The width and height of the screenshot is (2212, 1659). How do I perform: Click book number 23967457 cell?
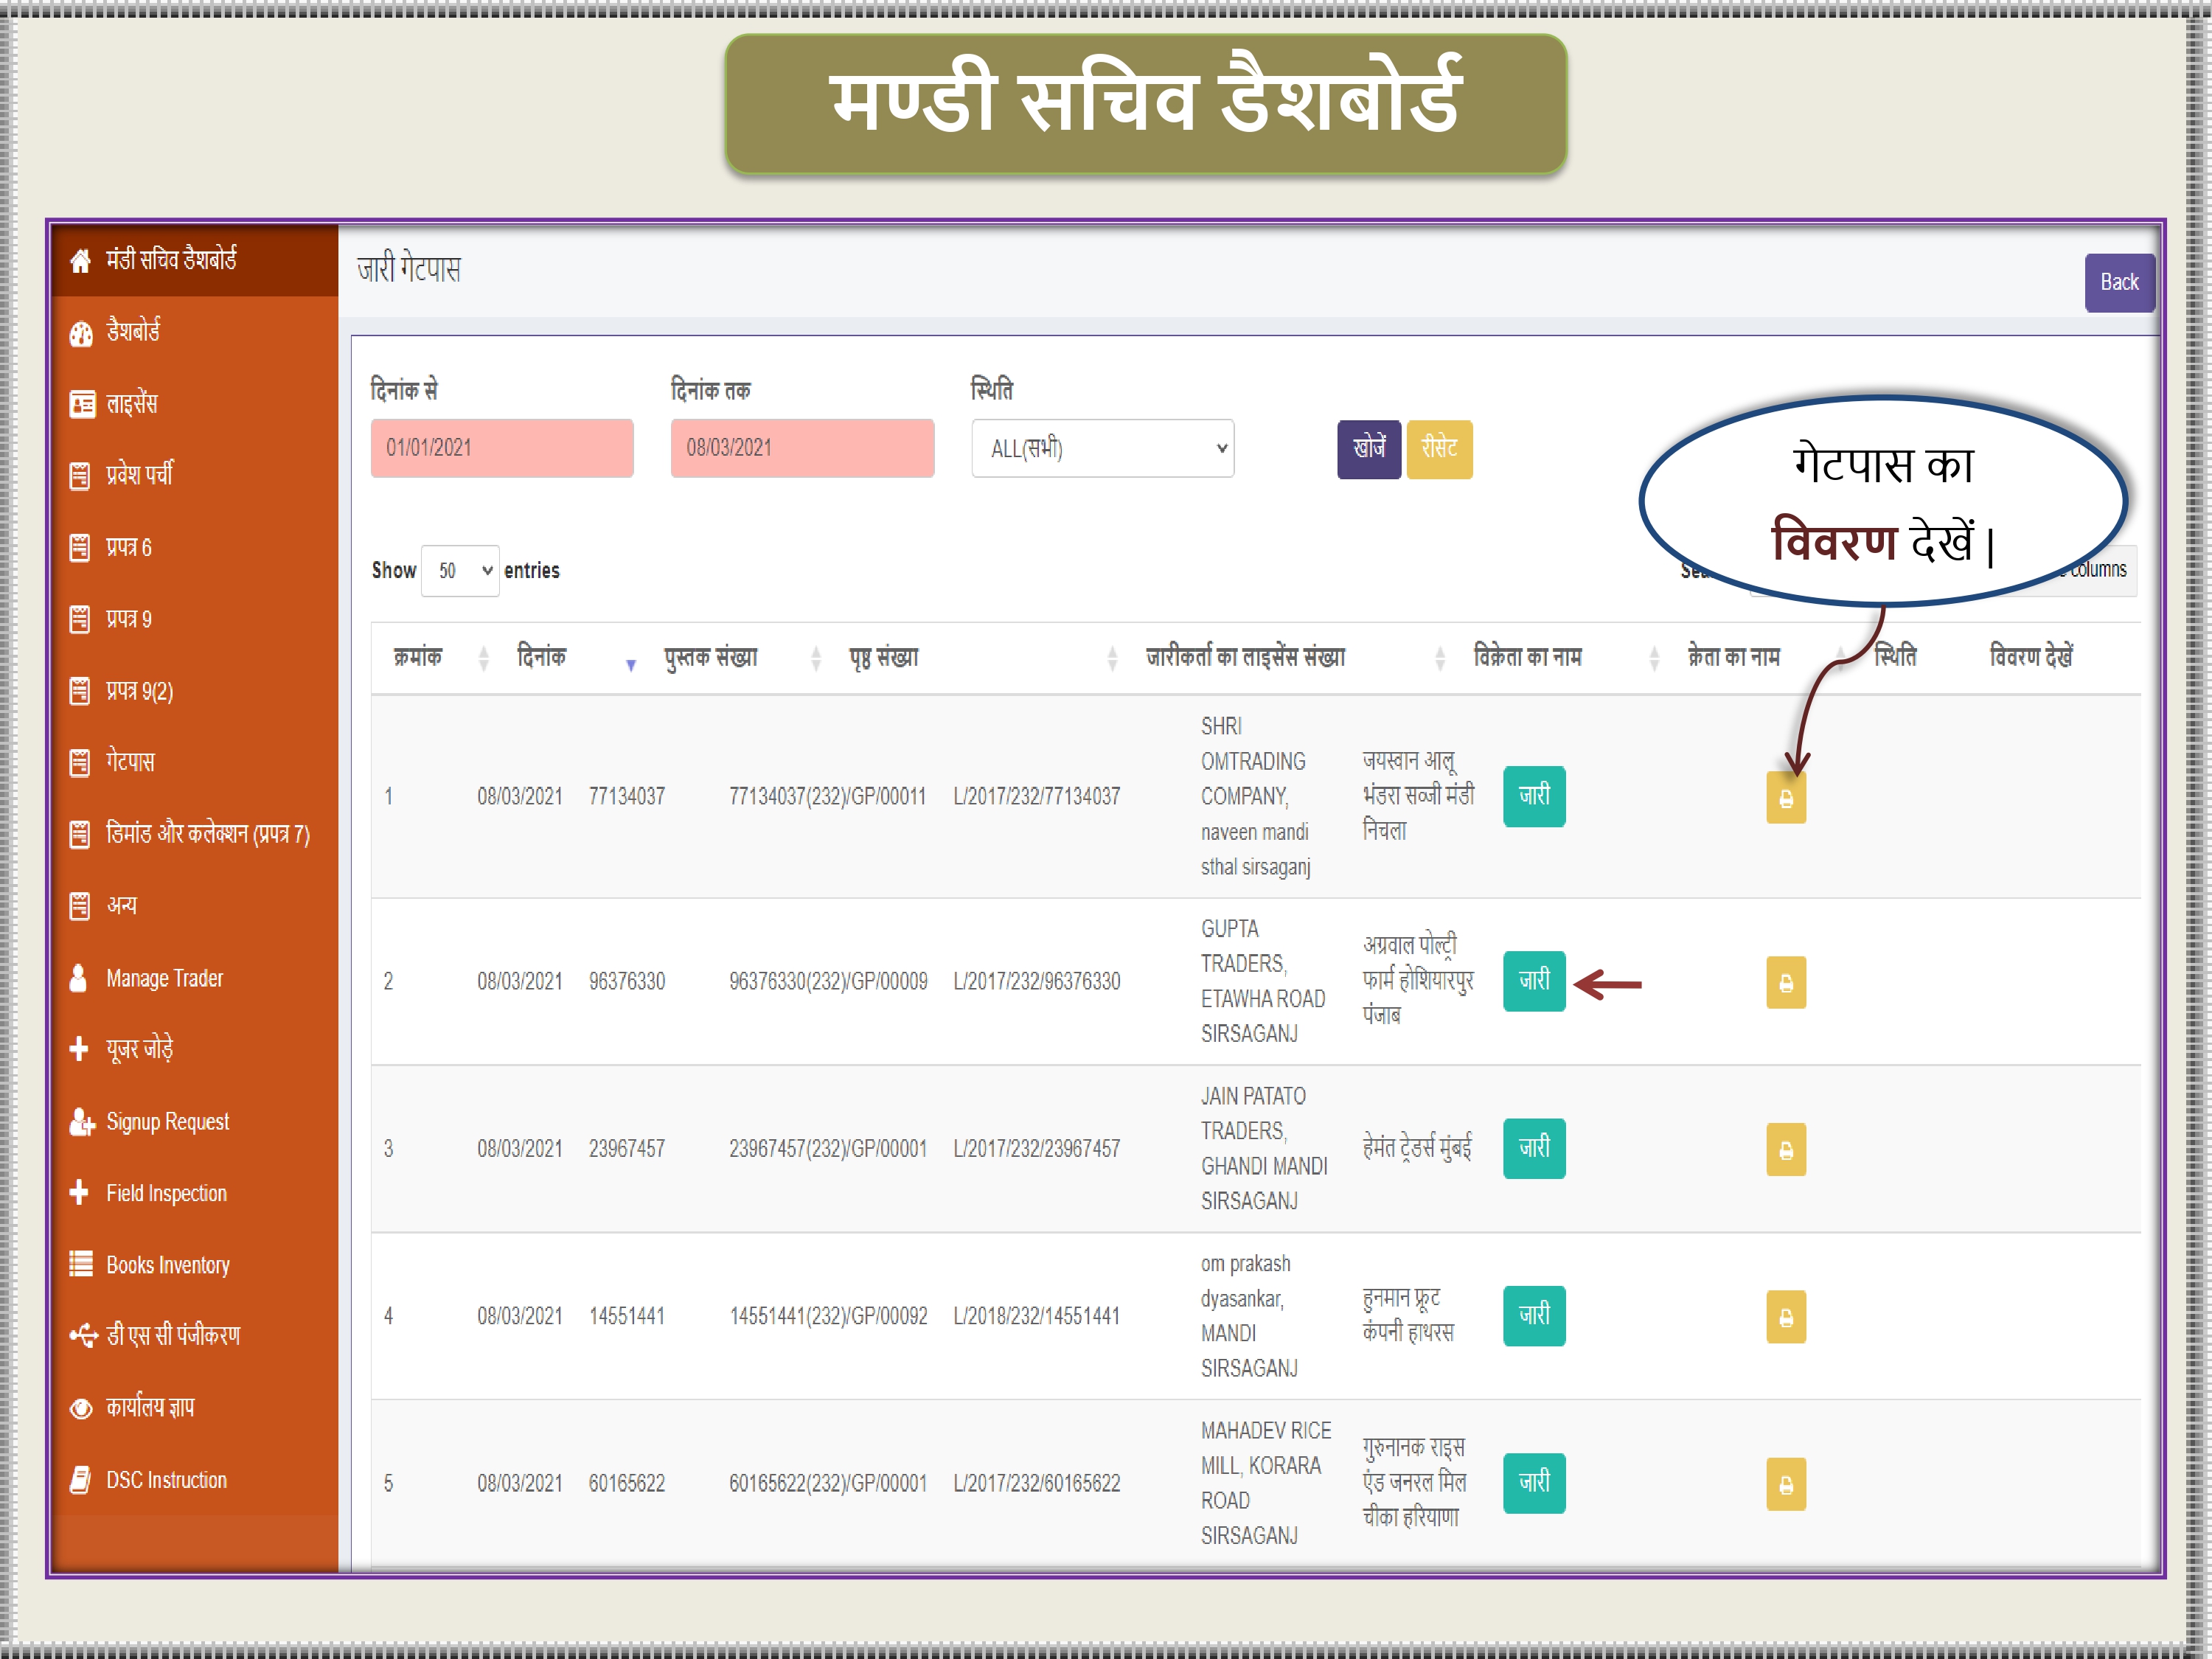(x=627, y=1149)
